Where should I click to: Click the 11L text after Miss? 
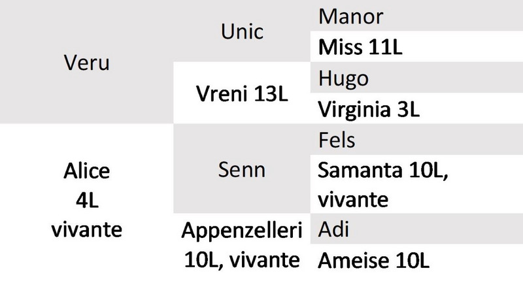coord(385,47)
